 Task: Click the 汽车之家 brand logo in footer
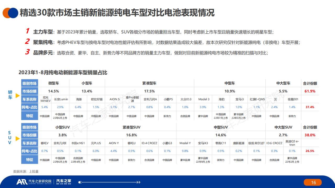tap(64, 182)
